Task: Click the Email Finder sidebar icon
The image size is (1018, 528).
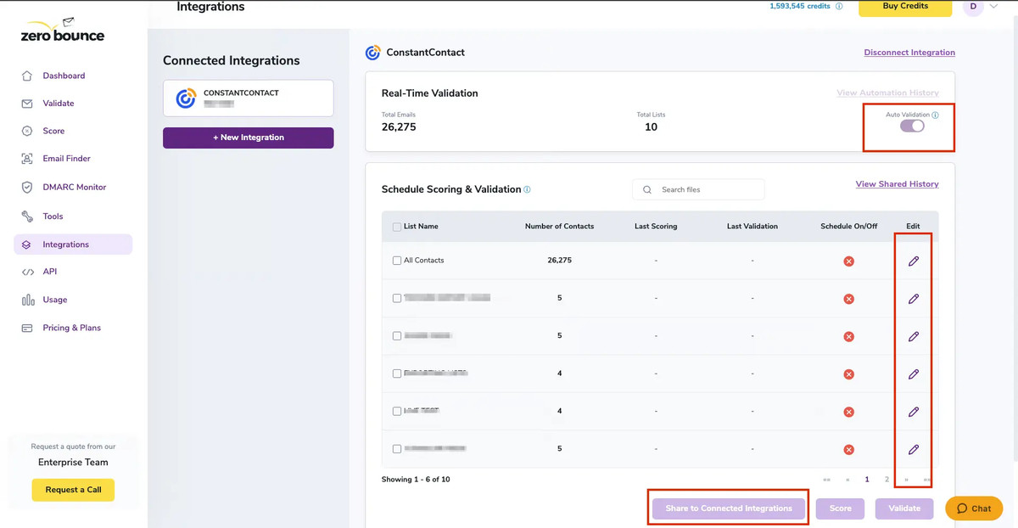Action: (x=26, y=158)
